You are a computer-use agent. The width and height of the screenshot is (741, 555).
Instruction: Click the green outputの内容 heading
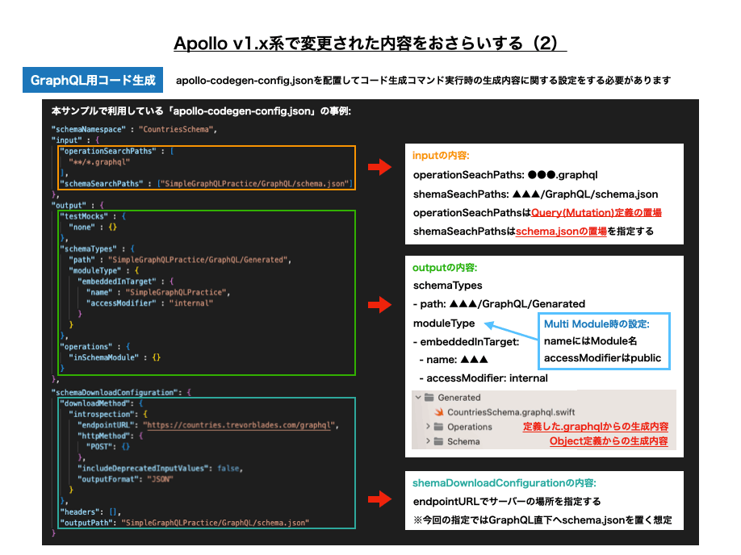pyautogui.click(x=445, y=267)
